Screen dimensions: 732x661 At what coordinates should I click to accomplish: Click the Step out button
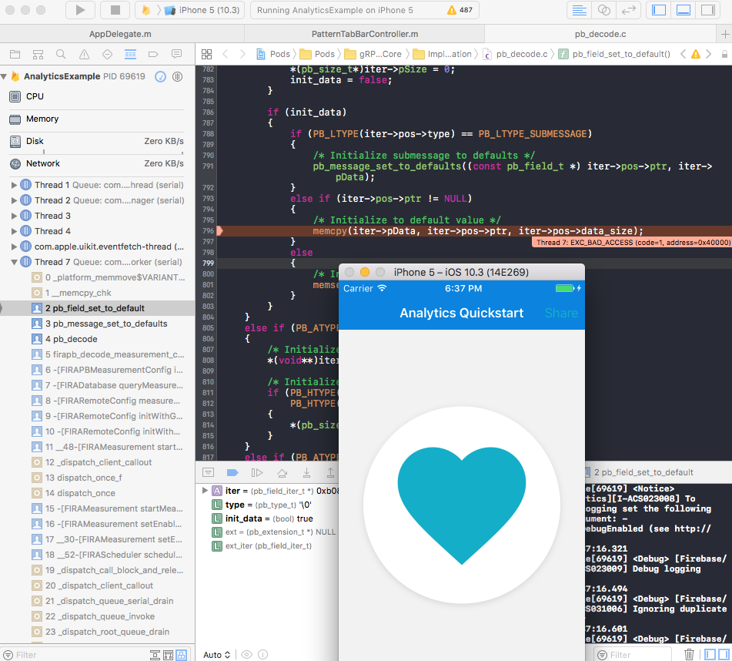tap(330, 473)
